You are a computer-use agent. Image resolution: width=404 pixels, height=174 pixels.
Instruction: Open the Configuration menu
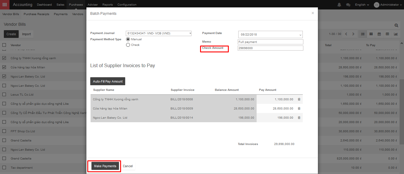(x=127, y=5)
